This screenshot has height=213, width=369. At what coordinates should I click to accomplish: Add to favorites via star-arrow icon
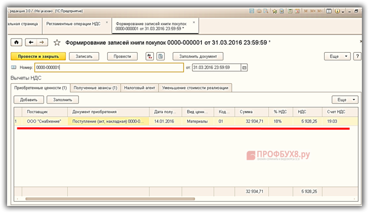pos(275,11)
